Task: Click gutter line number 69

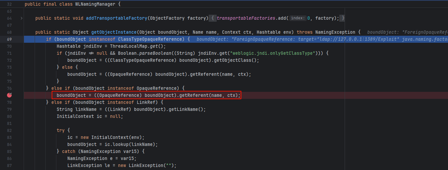Action: point(9,39)
